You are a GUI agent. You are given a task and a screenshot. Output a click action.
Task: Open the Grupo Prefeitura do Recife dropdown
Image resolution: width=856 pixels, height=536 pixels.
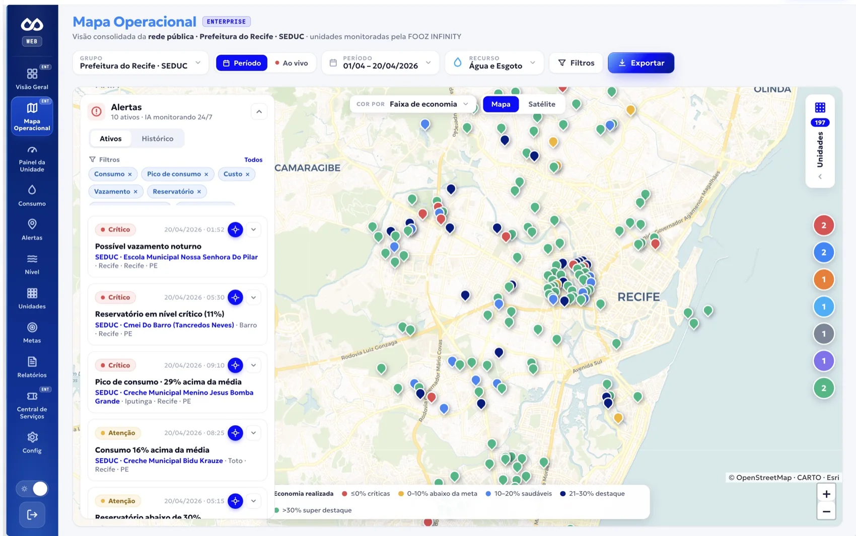(x=140, y=63)
